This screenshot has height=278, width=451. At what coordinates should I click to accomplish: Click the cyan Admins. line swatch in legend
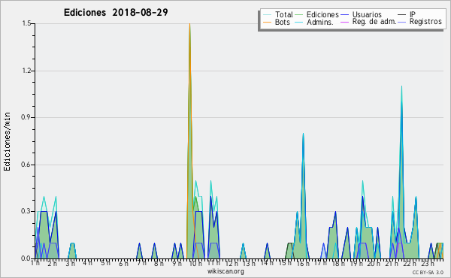[x=299, y=22]
